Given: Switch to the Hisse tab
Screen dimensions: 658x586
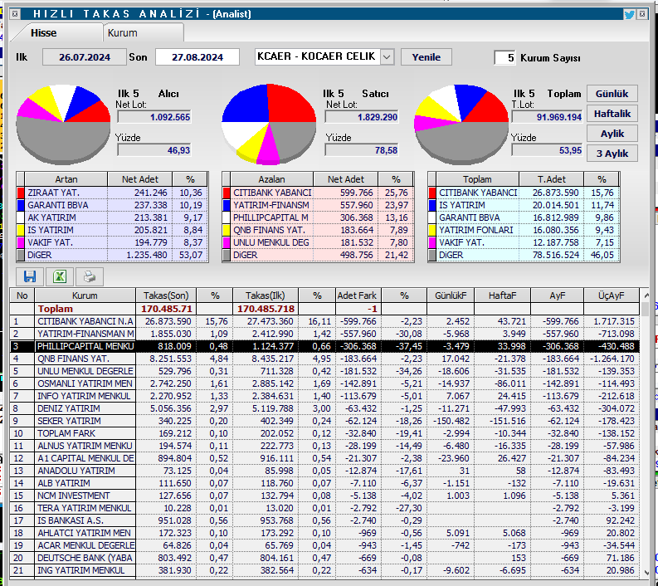Looking at the screenshot, I should pyautogui.click(x=44, y=32).
